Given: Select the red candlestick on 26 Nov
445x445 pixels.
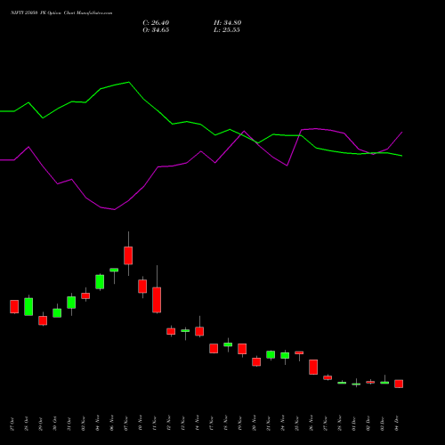Looking at the screenshot, I should (x=313, y=367).
